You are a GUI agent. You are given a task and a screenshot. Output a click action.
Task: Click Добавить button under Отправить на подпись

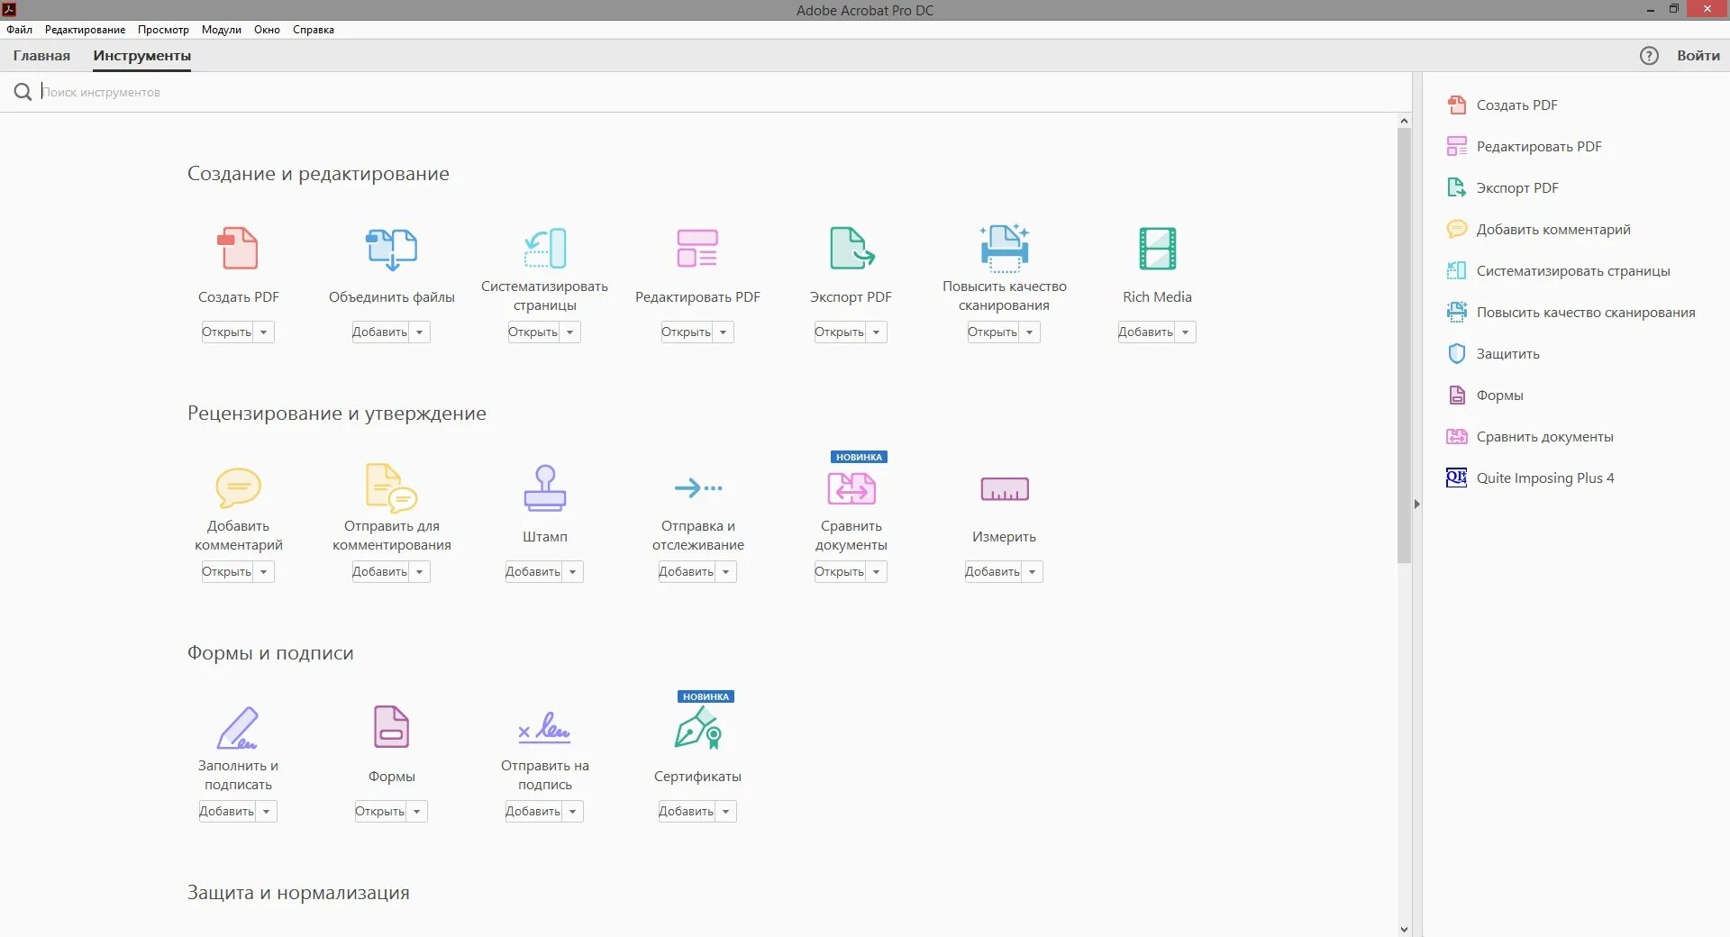[x=533, y=812]
